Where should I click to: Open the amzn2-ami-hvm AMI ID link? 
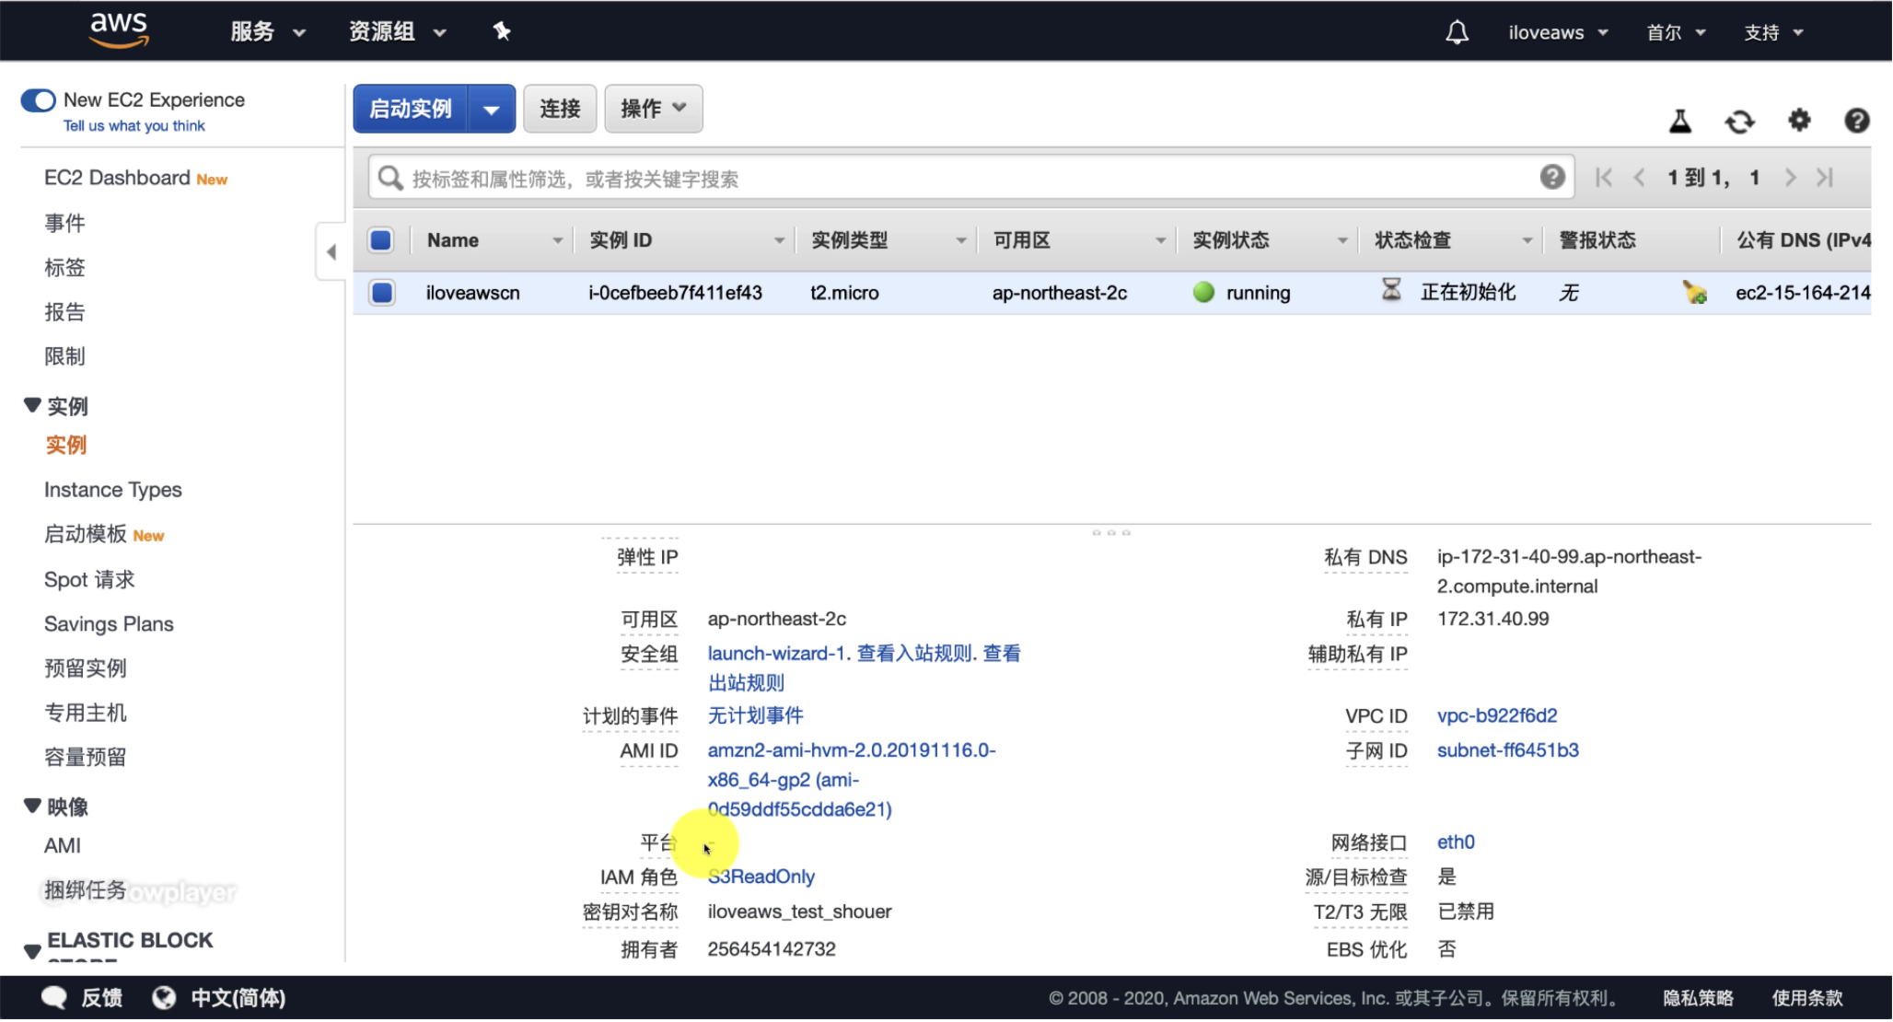coord(852,779)
